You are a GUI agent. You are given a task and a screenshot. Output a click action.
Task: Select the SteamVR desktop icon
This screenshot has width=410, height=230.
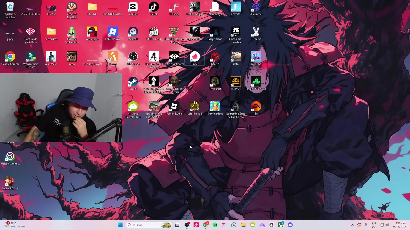tap(133, 34)
